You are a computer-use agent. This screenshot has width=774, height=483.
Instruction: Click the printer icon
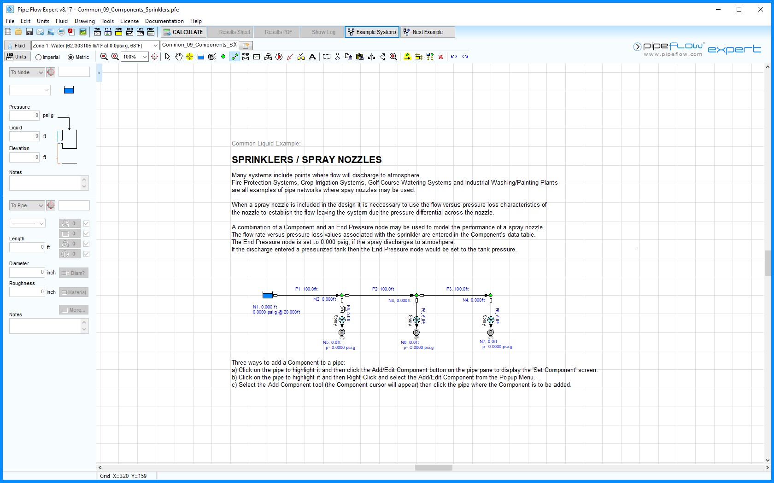tap(61, 32)
